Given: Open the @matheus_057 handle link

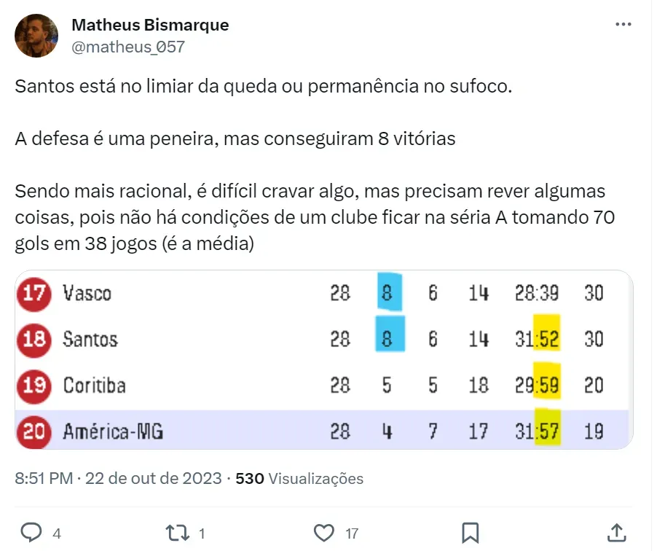Looking at the screenshot, I should (x=128, y=47).
